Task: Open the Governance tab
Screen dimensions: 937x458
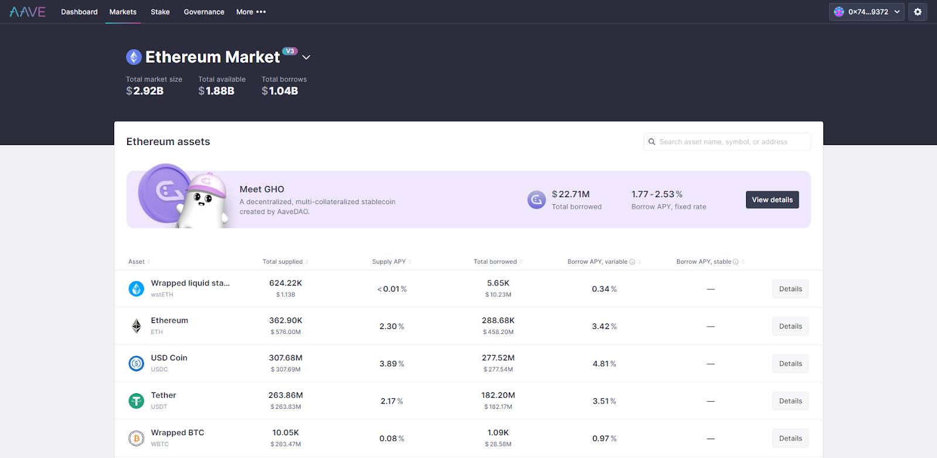Action: (x=204, y=12)
